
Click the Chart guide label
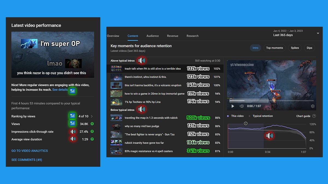pyautogui.click(x=303, y=116)
